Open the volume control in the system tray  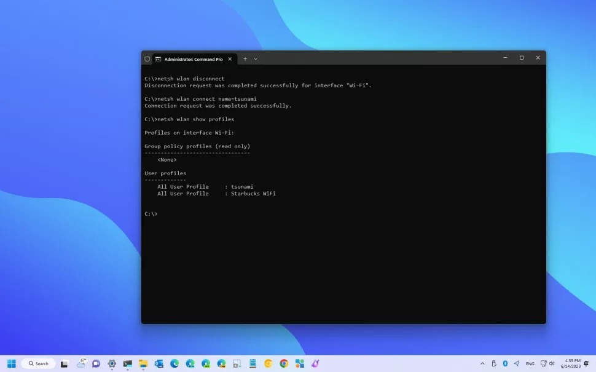click(552, 363)
